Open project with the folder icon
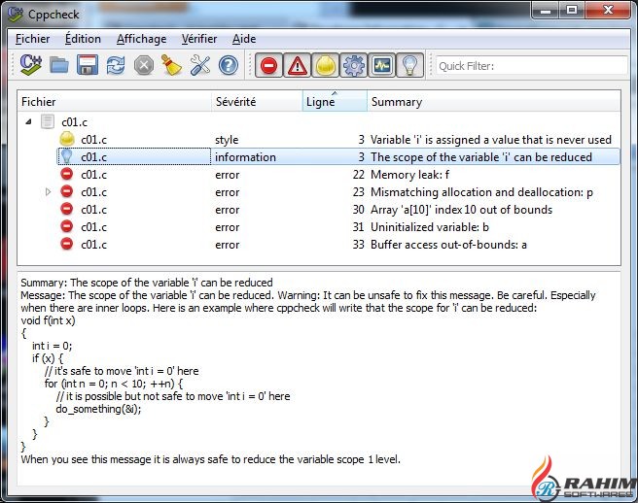This screenshot has height=503, width=638. (x=59, y=65)
